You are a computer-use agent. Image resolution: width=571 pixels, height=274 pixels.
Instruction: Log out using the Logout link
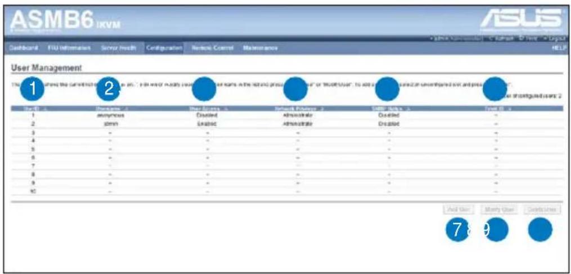[554, 38]
